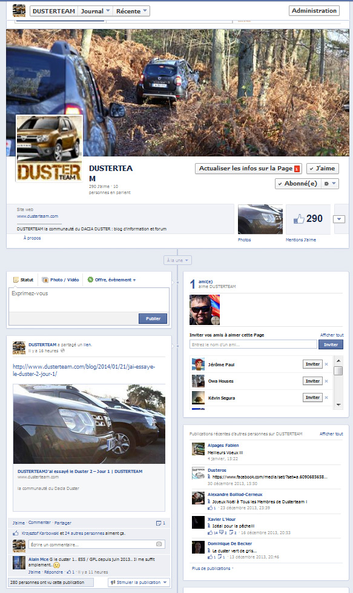
Task: Select Offre, évènement + tab
Action: pyautogui.click(x=111, y=280)
